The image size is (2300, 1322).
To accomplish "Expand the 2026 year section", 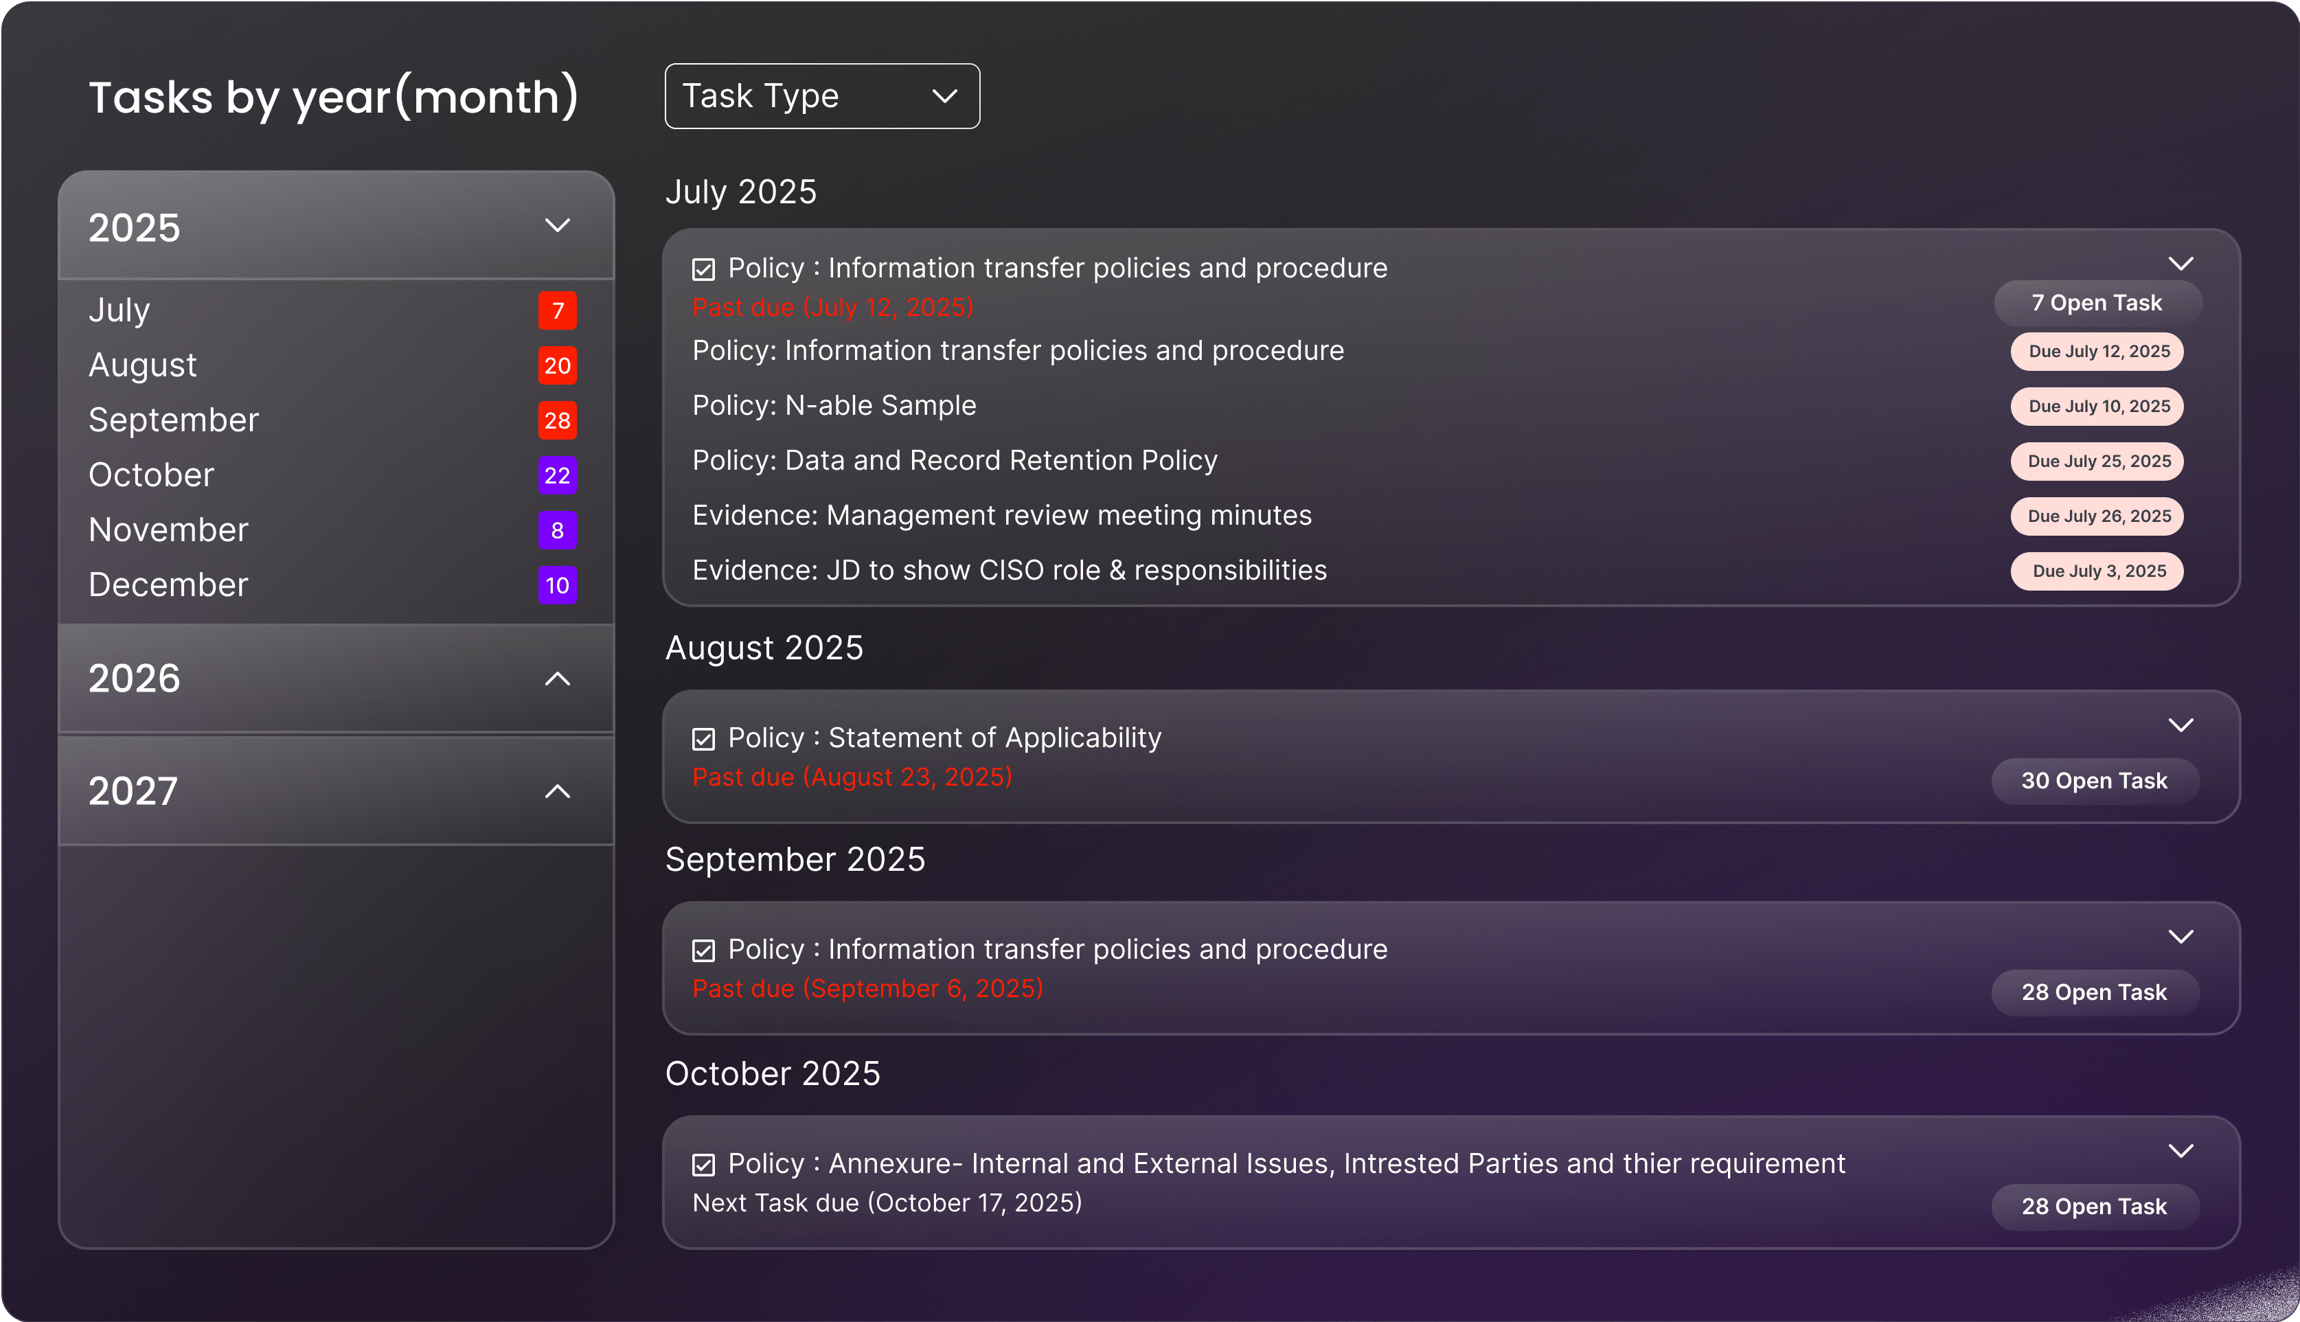I will 556,679.
